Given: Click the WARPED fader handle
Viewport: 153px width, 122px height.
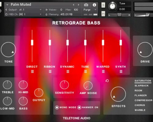Looking at the screenshot, I should tap(103, 42).
